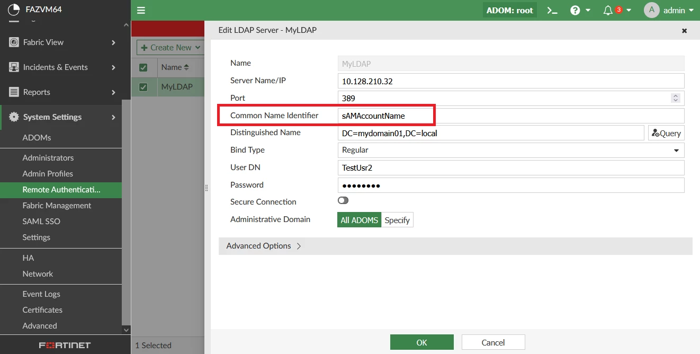Click the Query button beside Distinguished Name
The width and height of the screenshot is (700, 354).
666,133
